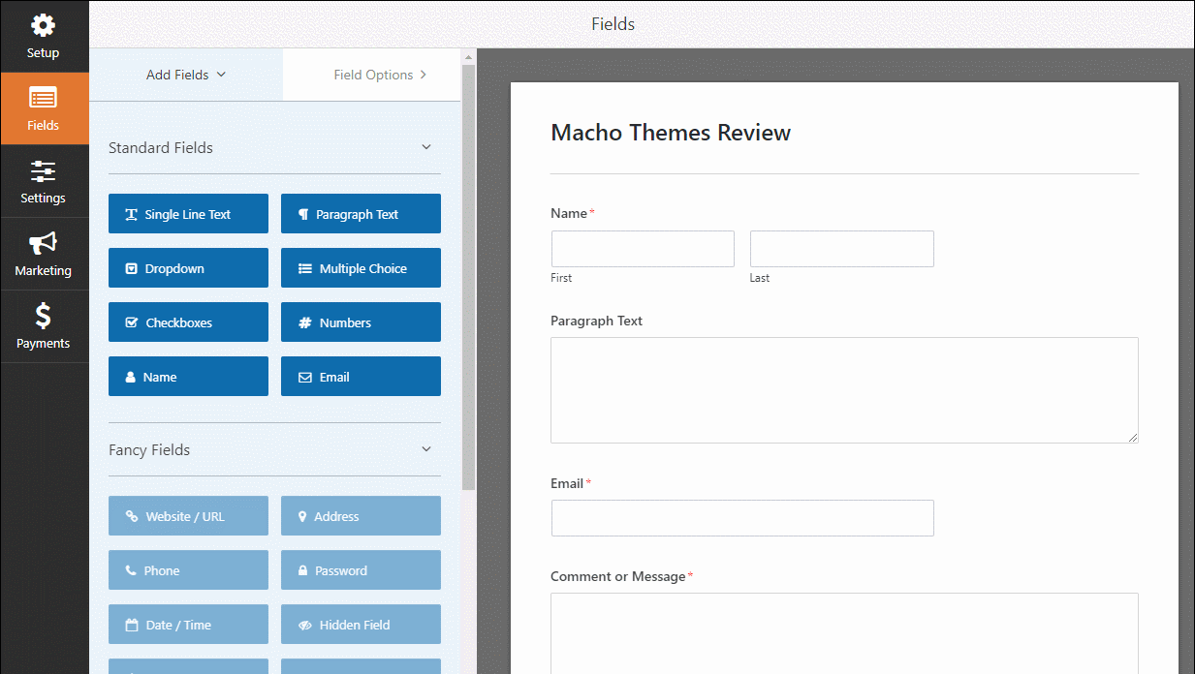This screenshot has width=1195, height=674.
Task: Add a Name field button
Action: coord(188,377)
